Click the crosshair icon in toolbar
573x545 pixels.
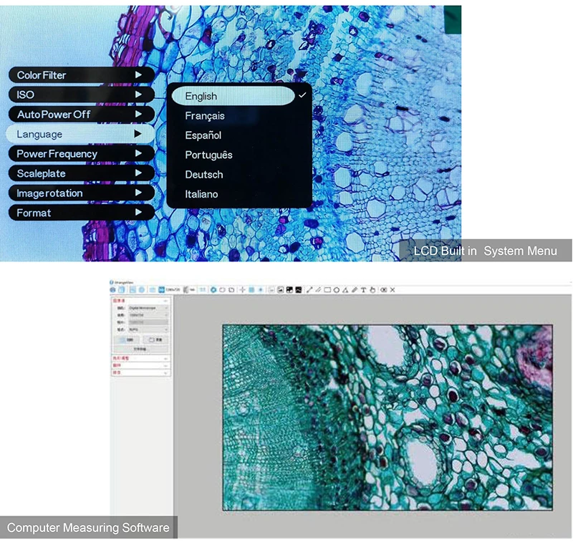coord(242,289)
